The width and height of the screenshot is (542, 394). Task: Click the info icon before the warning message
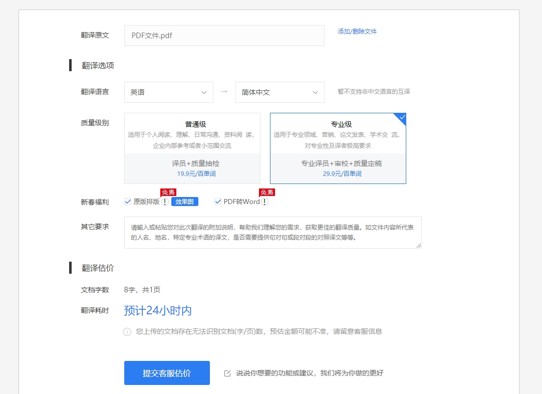coord(127,331)
